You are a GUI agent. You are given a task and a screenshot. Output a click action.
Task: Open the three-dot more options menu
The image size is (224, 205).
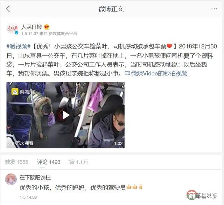click(214, 9)
